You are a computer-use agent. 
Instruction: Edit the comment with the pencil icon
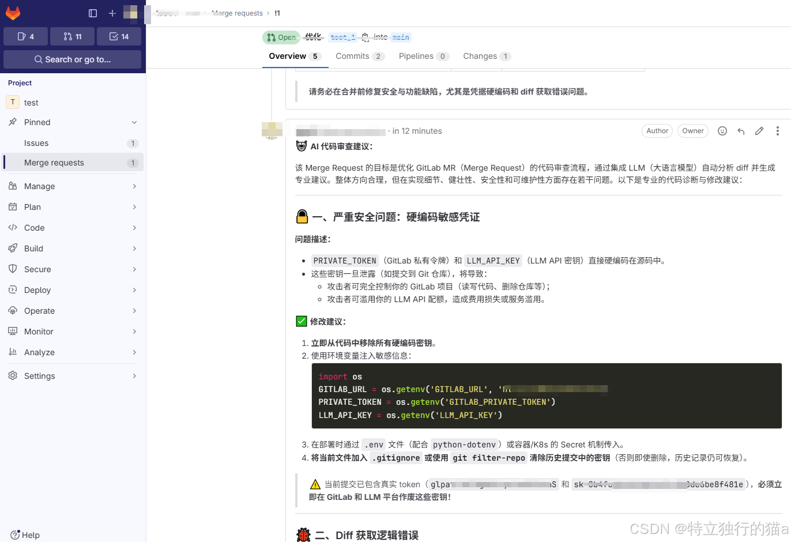(x=759, y=131)
